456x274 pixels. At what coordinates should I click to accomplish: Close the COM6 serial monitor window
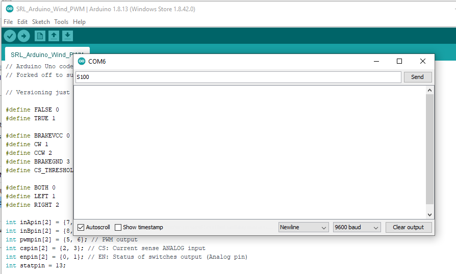coord(422,61)
